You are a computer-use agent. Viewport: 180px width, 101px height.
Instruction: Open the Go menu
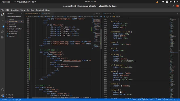coord(28,10)
